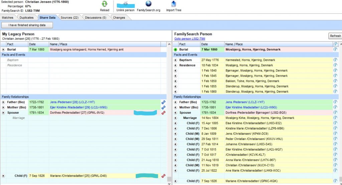Click info icon for Peder Christian child row
Screen dimensions: 342x185
(335, 139)
